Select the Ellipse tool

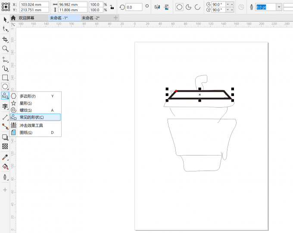(x=5, y=87)
